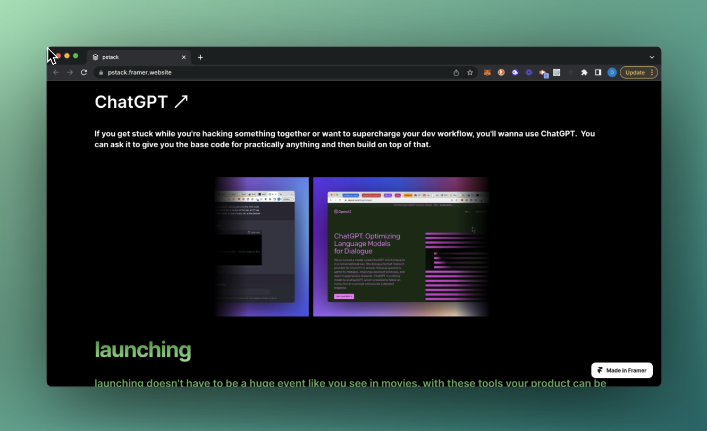The image size is (707, 431).
Task: Click the OpenAI ChatGPT blog screenshot thumbnail
Action: (x=401, y=247)
